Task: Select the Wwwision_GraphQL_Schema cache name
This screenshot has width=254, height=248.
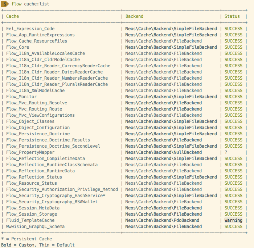Action: 35,227
